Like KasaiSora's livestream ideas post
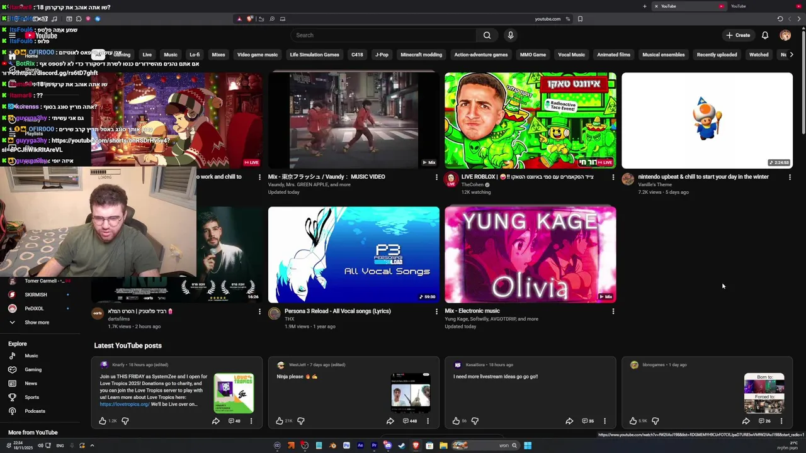806x453 pixels. point(457,421)
